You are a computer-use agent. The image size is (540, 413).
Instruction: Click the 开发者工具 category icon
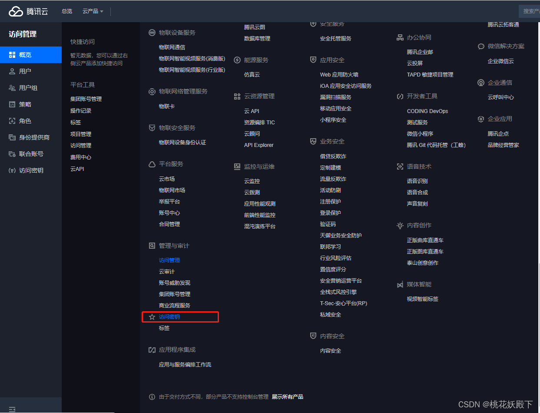coord(400,96)
